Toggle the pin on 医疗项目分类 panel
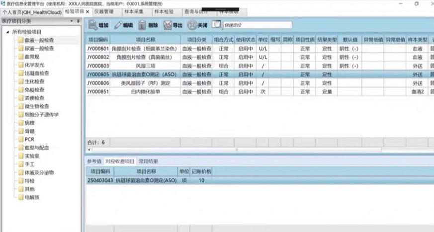The height and width of the screenshot is (232, 434). (78, 21)
